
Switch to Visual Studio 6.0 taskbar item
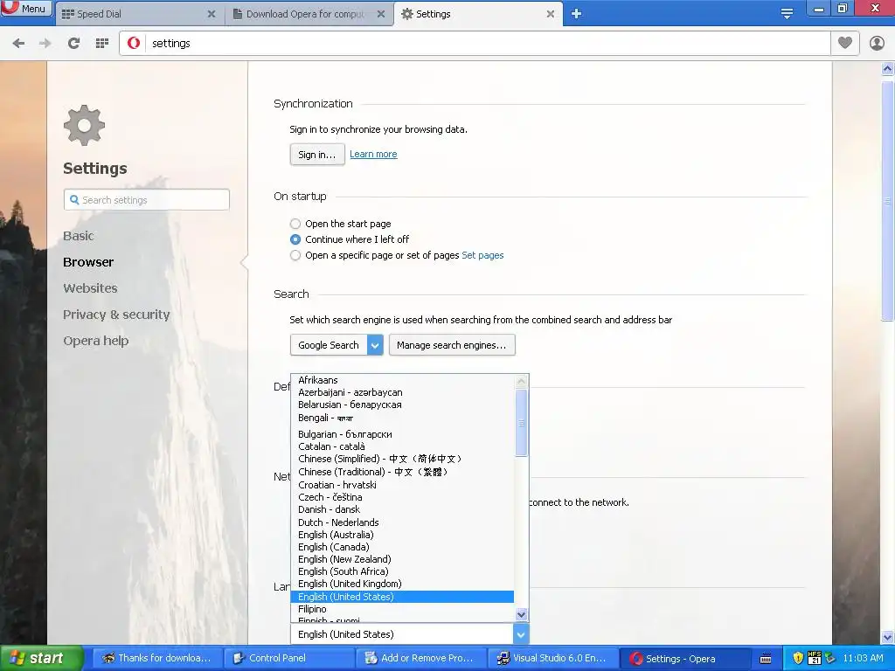coord(553,659)
